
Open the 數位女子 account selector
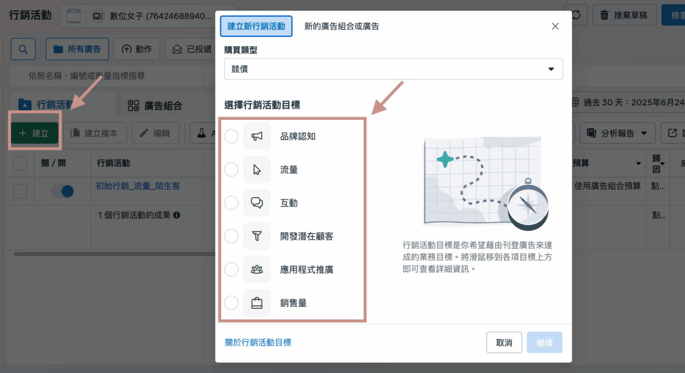137,17
